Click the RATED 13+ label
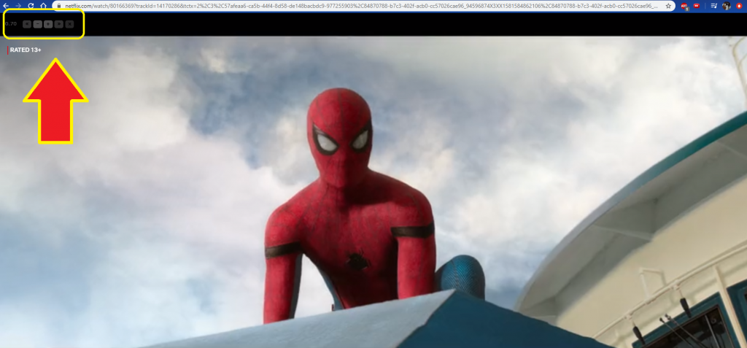Screen dimensions: 747x348 pyautogui.click(x=26, y=50)
